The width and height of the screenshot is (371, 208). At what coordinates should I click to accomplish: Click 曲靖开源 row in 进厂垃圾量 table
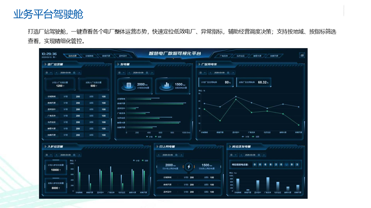pos(77,103)
